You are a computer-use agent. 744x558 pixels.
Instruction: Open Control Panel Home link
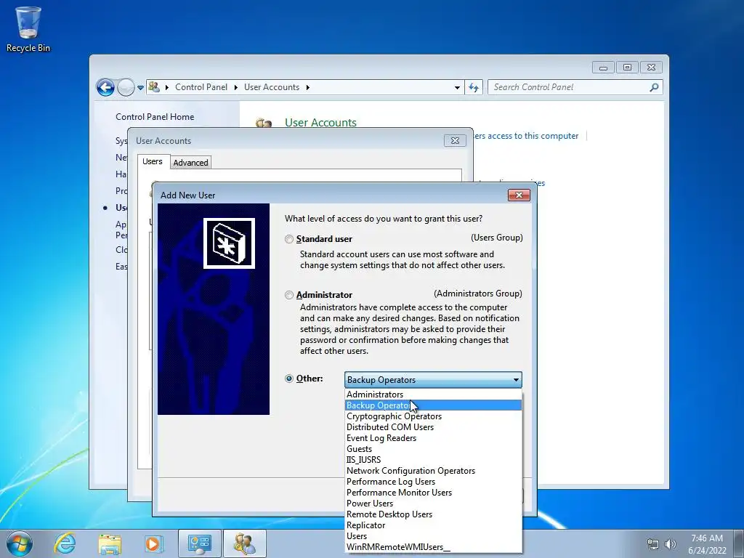point(155,117)
